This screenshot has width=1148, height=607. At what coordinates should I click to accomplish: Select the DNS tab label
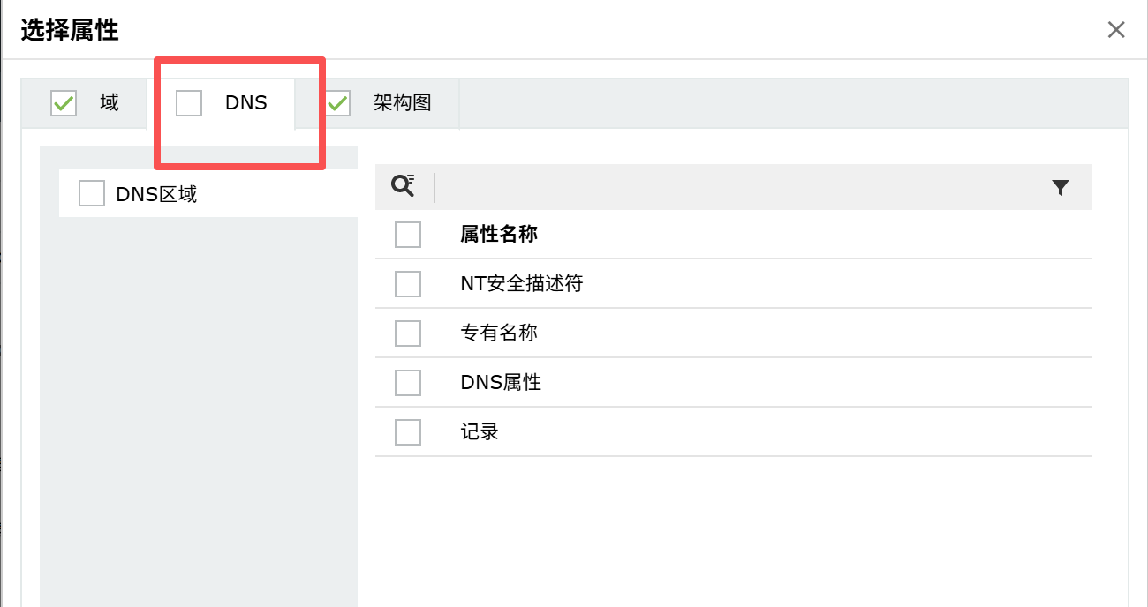point(246,103)
